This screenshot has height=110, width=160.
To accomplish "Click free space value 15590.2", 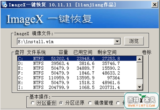I will coord(111,68).
